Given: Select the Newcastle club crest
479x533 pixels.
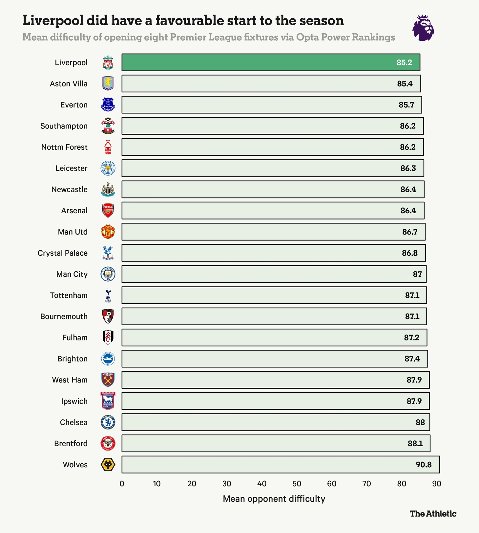Looking at the screenshot, I should [x=108, y=190].
